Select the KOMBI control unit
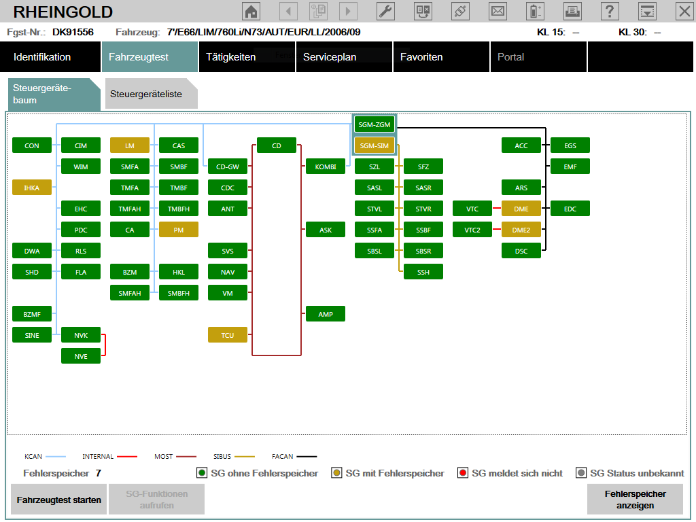This screenshot has height=522, width=696. click(x=326, y=167)
